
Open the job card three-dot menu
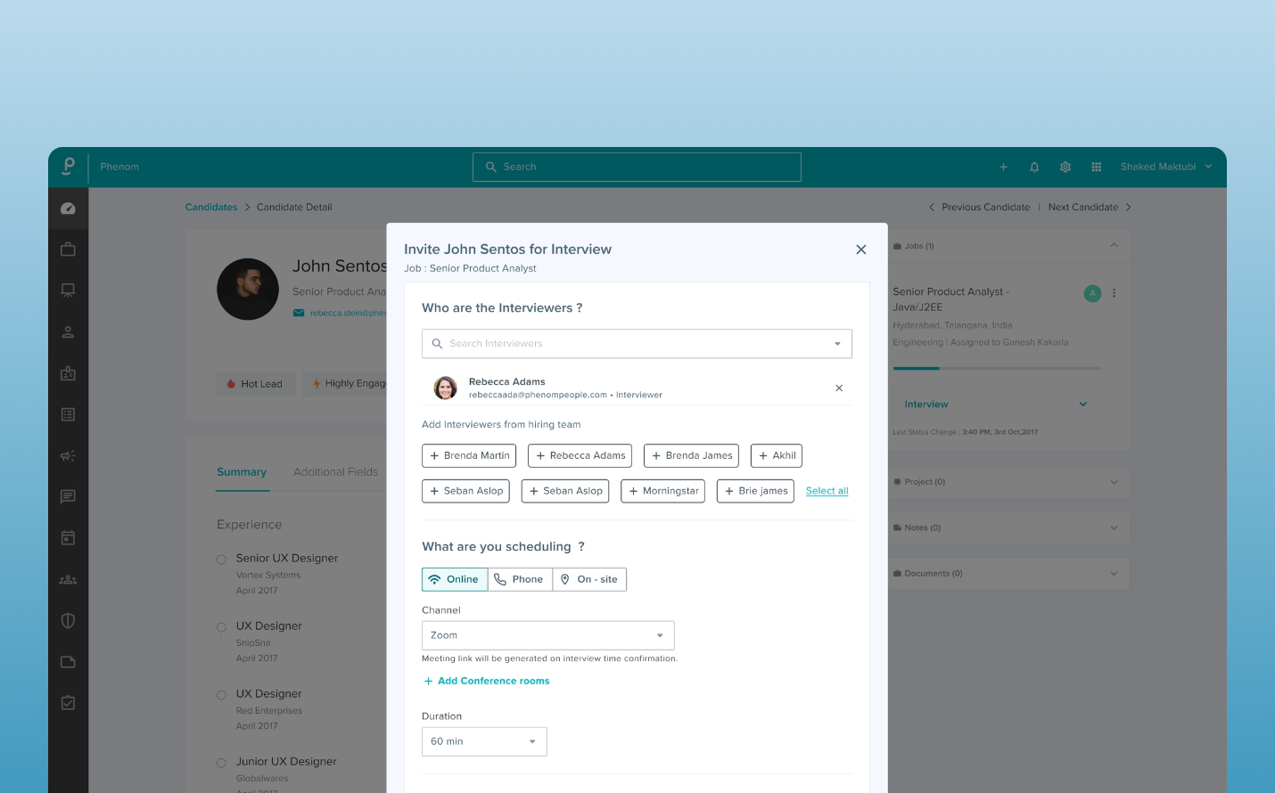[1114, 293]
